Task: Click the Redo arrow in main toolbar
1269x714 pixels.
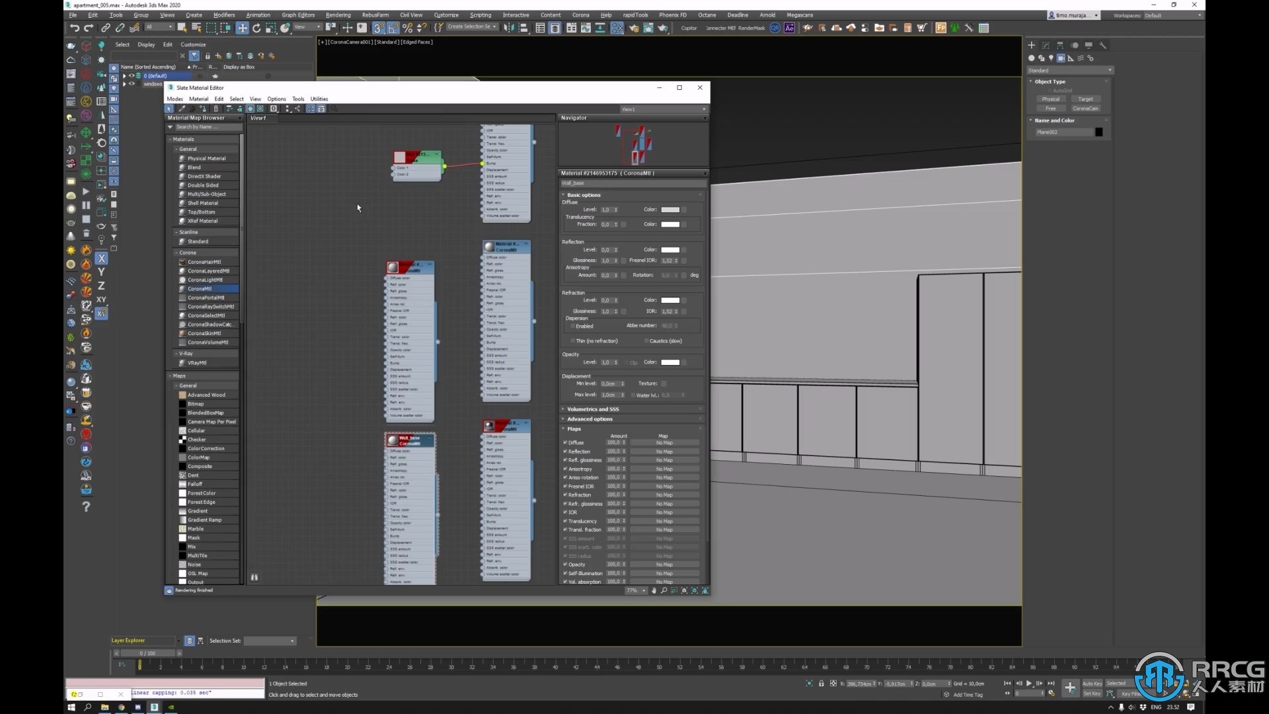Action: point(89,28)
